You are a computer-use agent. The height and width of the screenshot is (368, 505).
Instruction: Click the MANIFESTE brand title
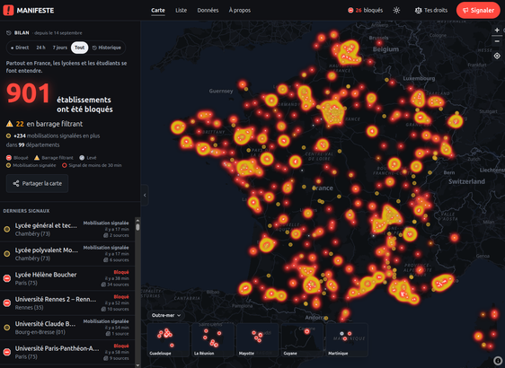click(35, 10)
